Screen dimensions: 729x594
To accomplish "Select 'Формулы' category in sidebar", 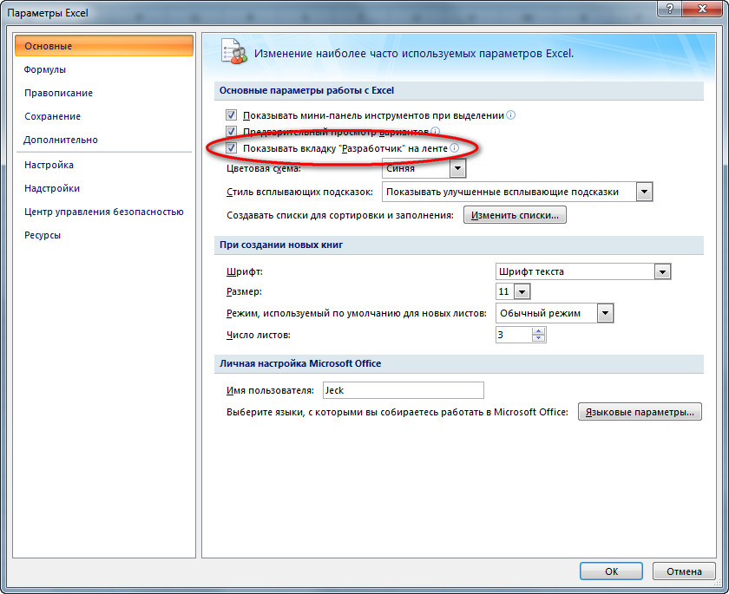I will 45,69.
